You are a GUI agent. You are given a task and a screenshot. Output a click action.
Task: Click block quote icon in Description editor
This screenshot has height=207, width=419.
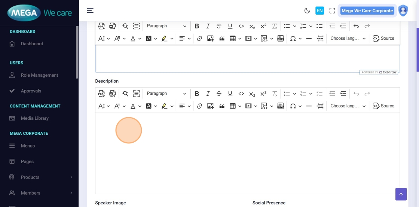(222, 106)
